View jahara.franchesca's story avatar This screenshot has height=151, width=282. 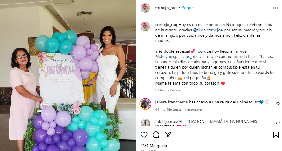point(145,104)
